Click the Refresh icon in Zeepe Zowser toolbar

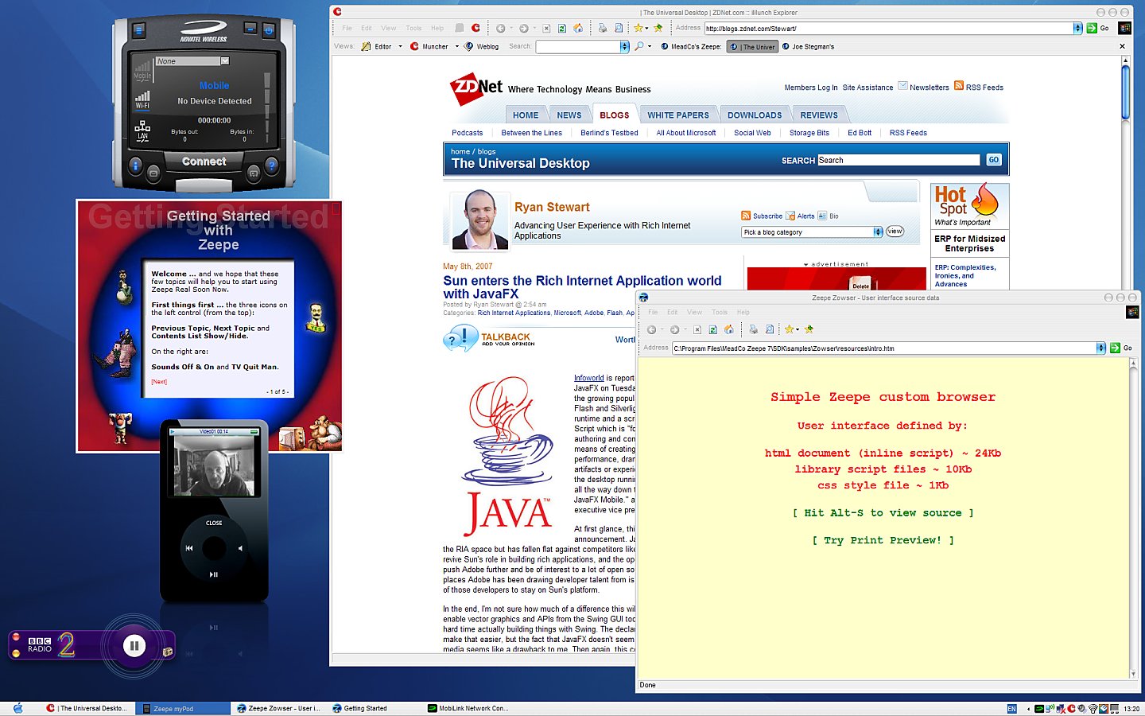(712, 329)
